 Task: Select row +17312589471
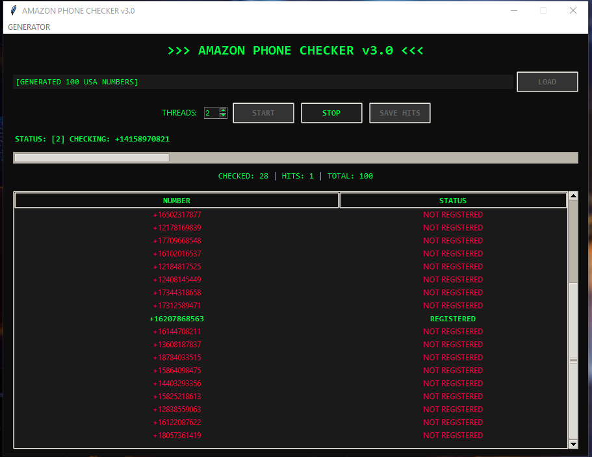pyautogui.click(x=290, y=305)
